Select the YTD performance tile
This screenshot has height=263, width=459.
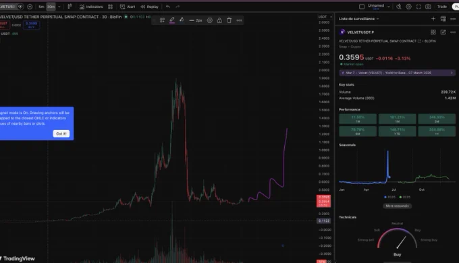[397, 131]
